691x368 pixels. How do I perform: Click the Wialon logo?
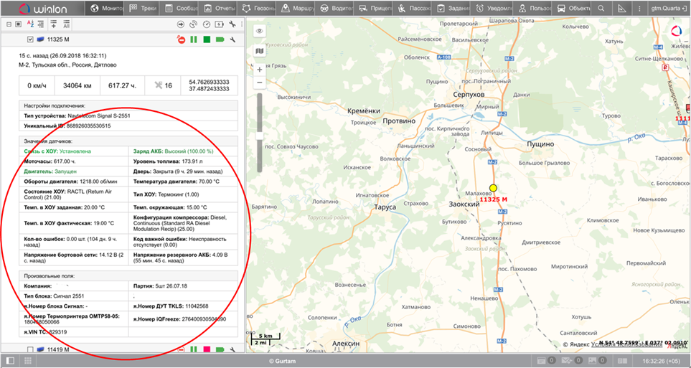pos(43,9)
